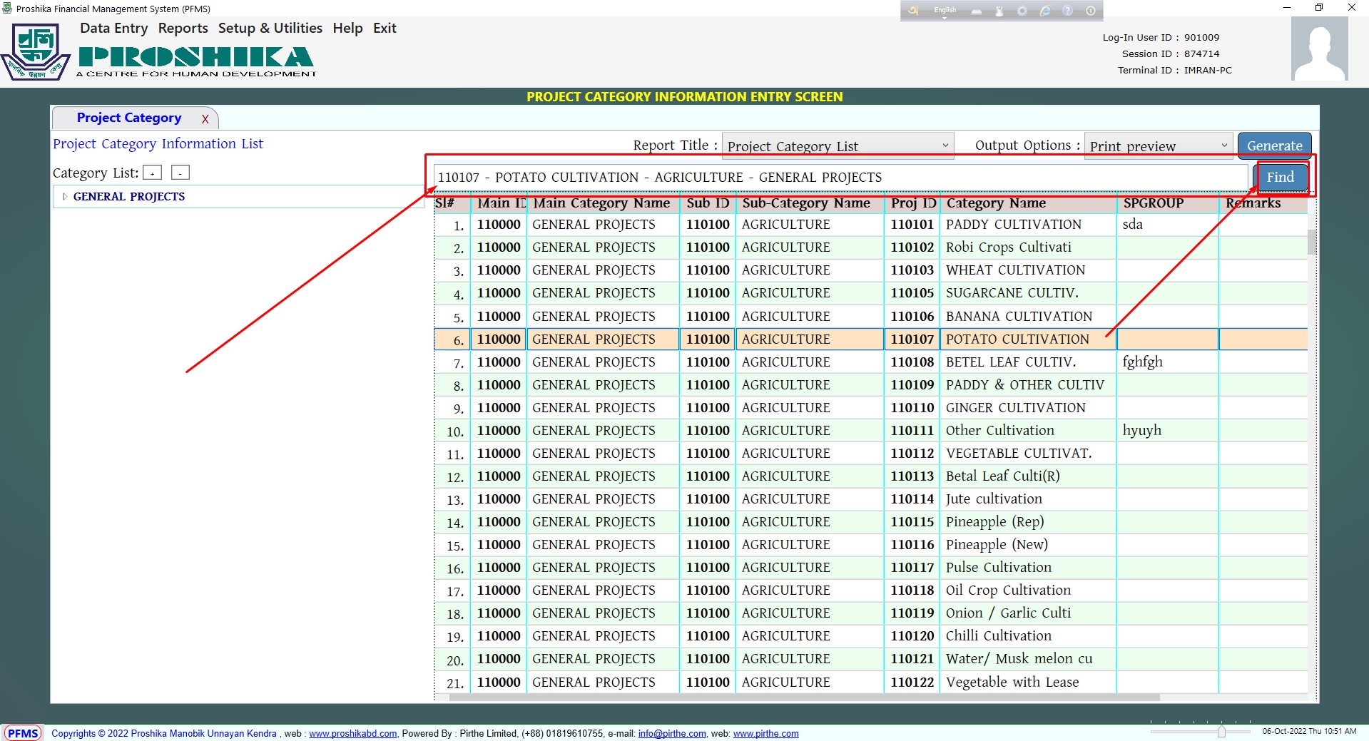This screenshot has height=741, width=1369.
Task: Click the Proshika logo emblem
Action: tap(36, 52)
